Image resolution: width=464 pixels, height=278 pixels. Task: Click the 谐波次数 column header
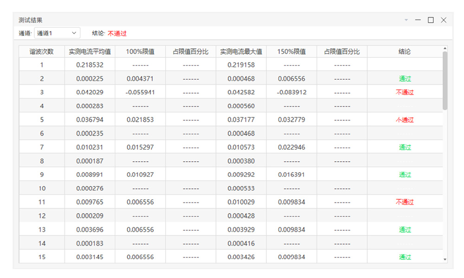(42, 52)
